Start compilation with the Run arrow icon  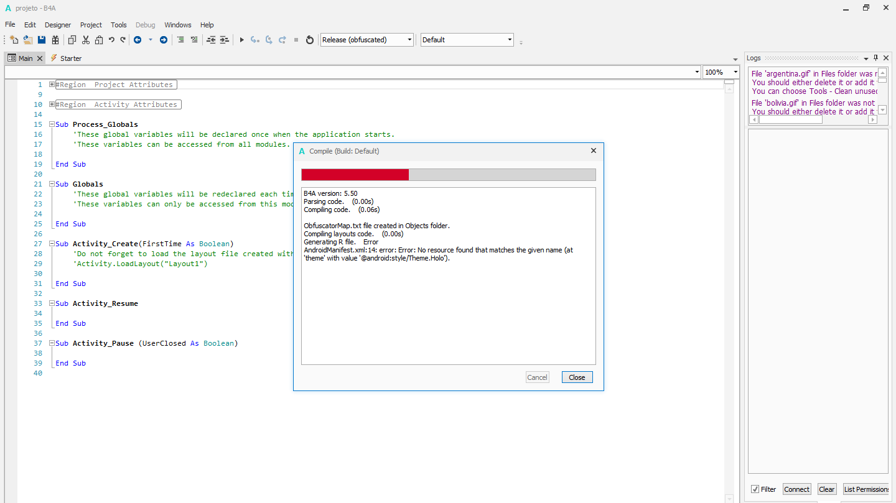click(x=241, y=39)
